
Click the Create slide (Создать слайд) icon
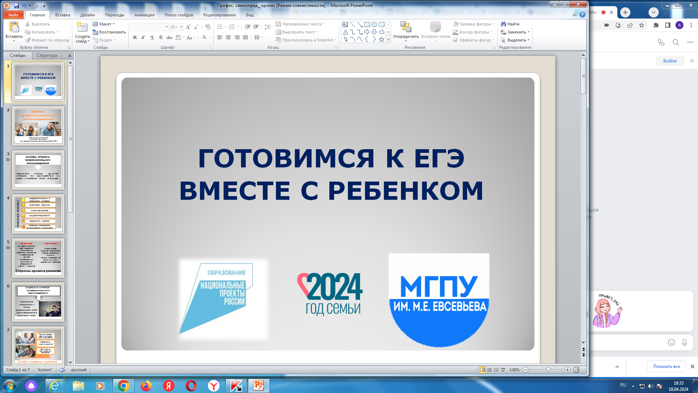point(82,28)
